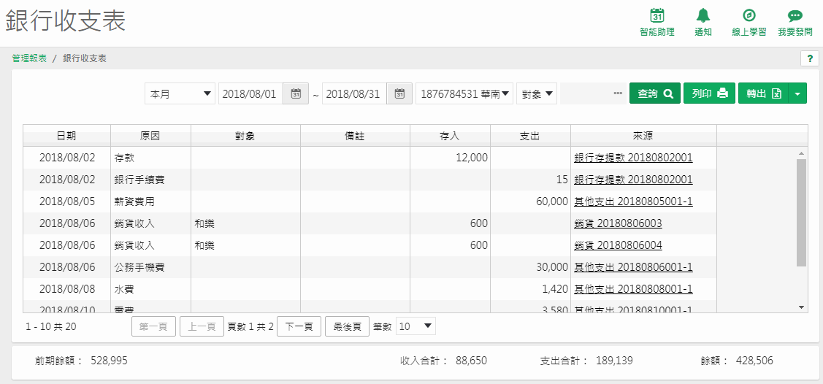Open the 本月 date range dropdown
The image size is (823, 384).
(x=180, y=94)
